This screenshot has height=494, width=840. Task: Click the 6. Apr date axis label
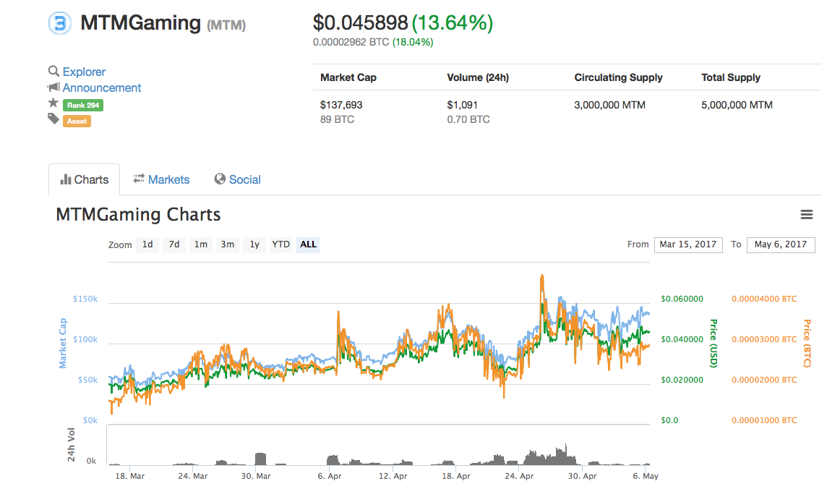point(330,476)
